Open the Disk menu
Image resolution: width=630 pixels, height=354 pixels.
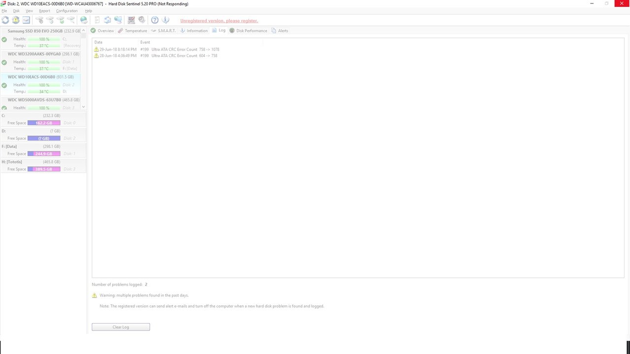16,11
